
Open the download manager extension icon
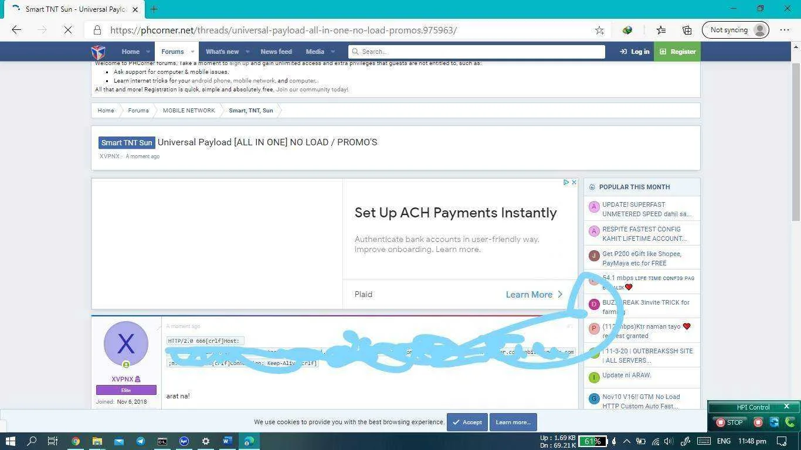pos(627,30)
